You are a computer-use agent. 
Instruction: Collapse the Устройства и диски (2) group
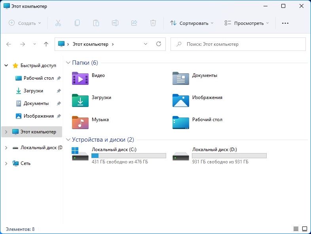(x=68, y=140)
